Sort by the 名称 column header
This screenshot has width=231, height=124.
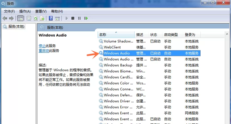(116, 35)
